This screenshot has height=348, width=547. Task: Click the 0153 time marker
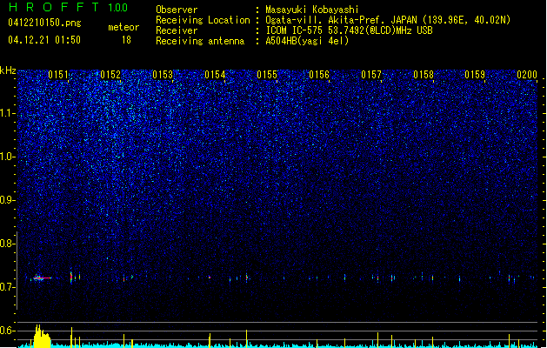(163, 75)
